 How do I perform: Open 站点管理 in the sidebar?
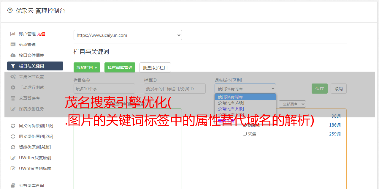pyautogui.click(x=27, y=45)
